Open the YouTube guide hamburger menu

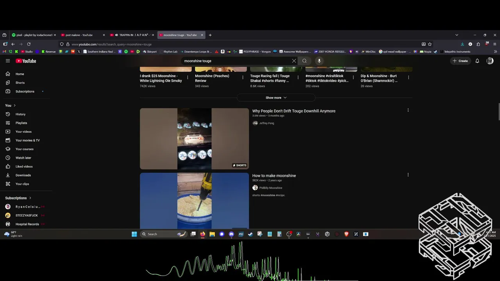(8, 61)
